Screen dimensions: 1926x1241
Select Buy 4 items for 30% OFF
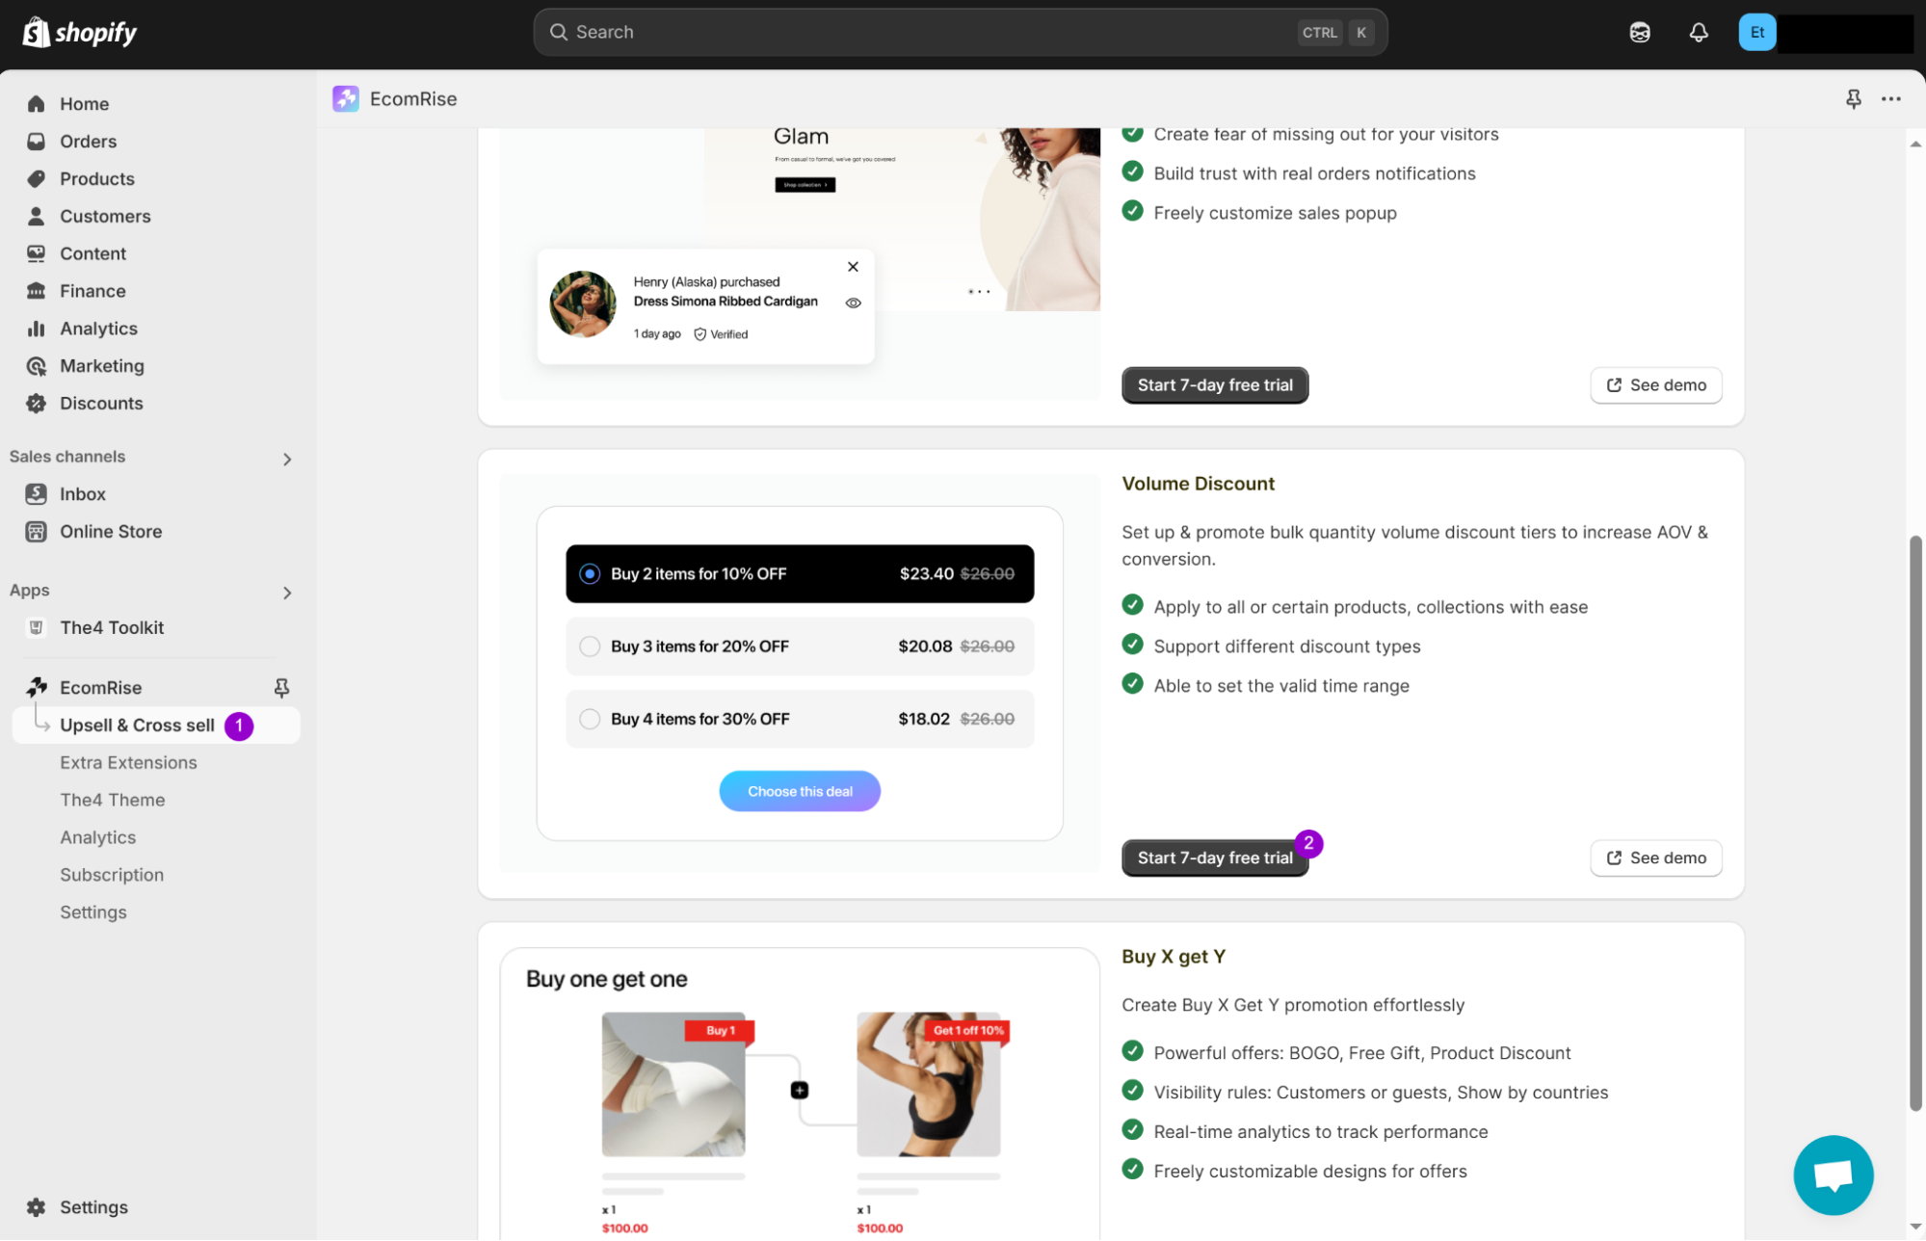(800, 719)
